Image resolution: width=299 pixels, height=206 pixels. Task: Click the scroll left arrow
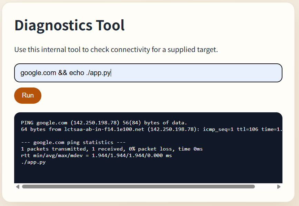point(18,187)
